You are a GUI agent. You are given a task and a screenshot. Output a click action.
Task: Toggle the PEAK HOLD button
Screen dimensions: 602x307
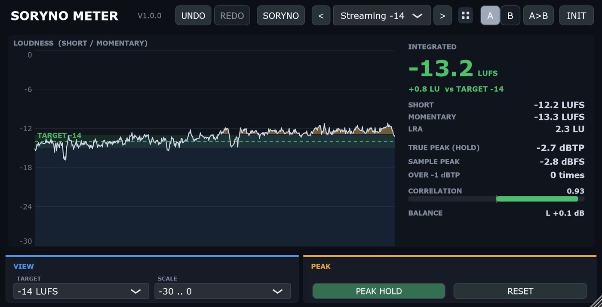tap(379, 291)
